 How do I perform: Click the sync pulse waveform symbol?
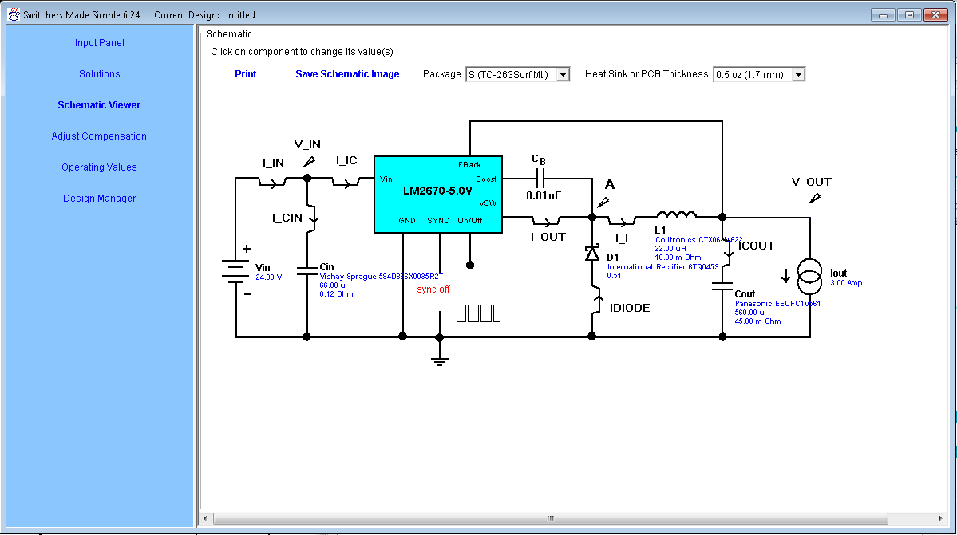pos(479,313)
